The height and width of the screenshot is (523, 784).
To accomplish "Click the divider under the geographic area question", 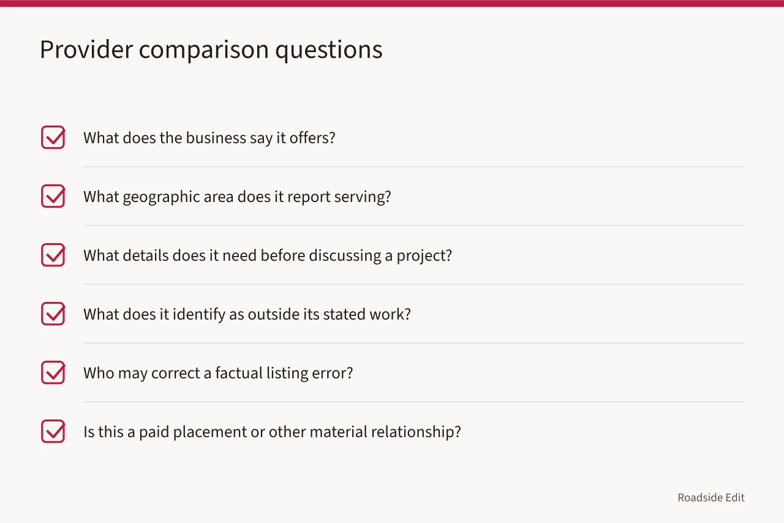I will 414,225.
